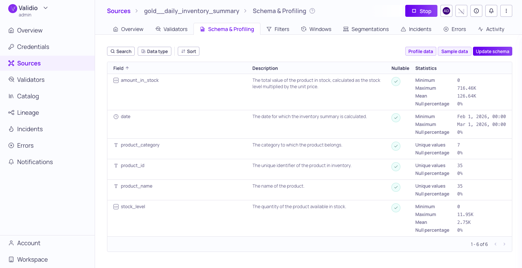Switch to the Segmentations tab
This screenshot has height=268, width=522.
pos(366,29)
